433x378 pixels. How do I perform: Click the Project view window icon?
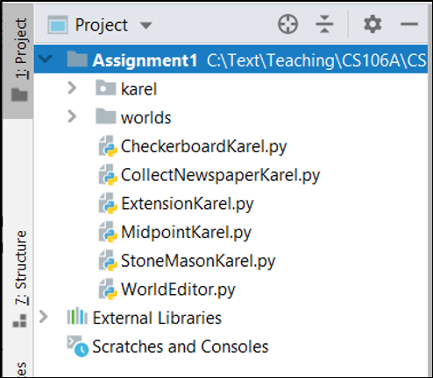point(58,24)
